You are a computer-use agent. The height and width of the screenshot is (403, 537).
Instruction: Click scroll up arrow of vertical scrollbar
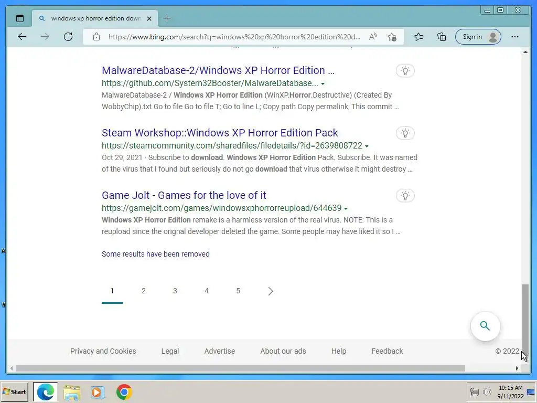point(525,52)
